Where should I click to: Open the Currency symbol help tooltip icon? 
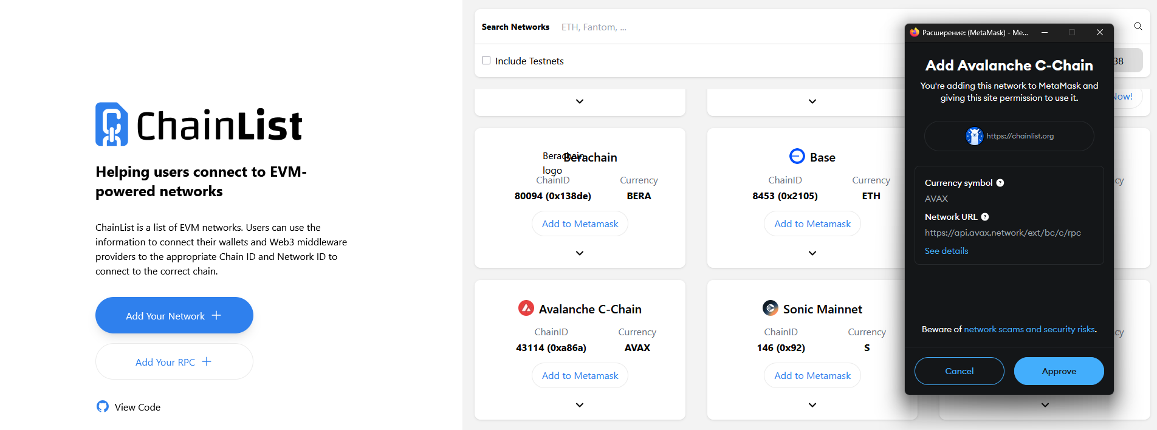tap(1000, 183)
